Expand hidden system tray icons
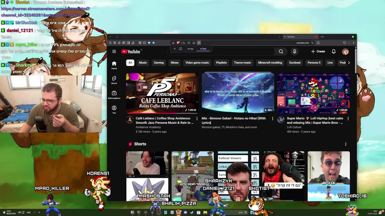 [x=39, y=212]
